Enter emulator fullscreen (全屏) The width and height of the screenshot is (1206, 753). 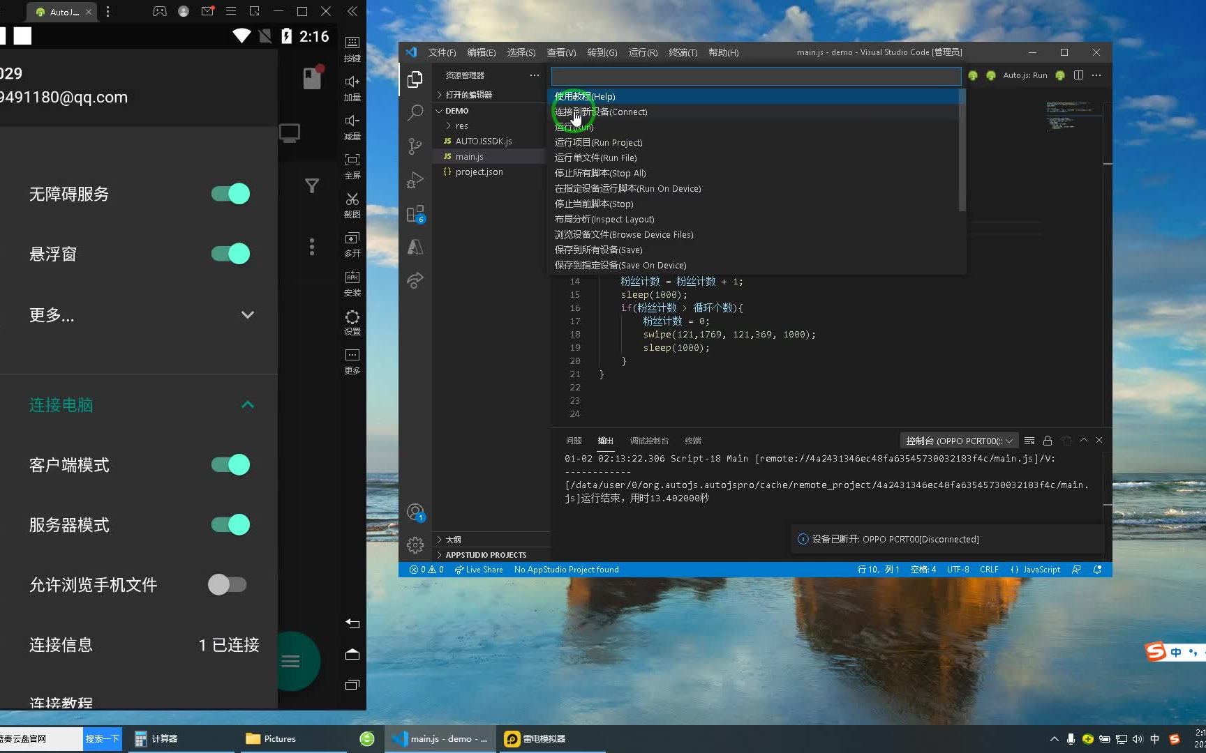pos(352,166)
